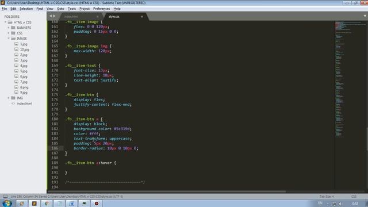
Task: Open Word from the taskbar
Action: coord(71,204)
